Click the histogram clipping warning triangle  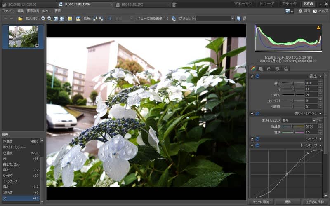tap(318, 27)
